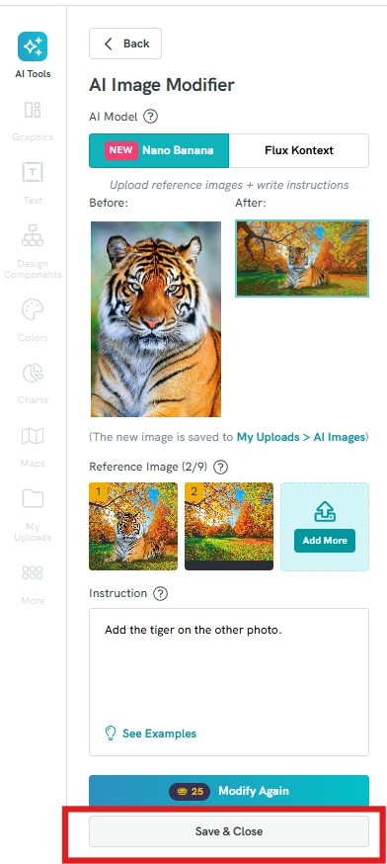Click inside the Instruction text box

click(x=229, y=682)
